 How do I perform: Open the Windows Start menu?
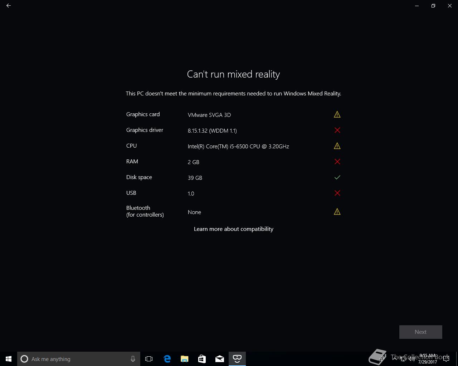[x=9, y=359]
